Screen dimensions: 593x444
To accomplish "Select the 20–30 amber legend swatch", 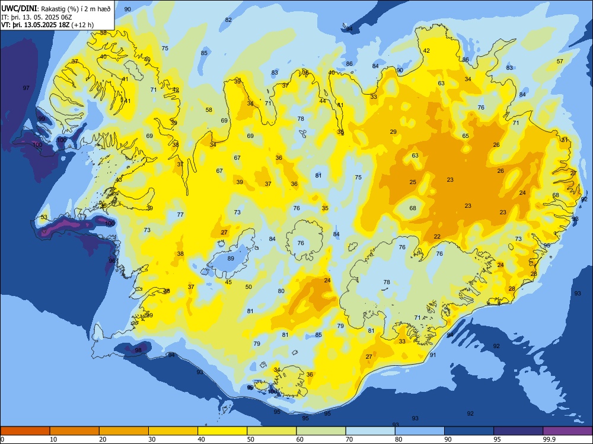I will point(124,431).
